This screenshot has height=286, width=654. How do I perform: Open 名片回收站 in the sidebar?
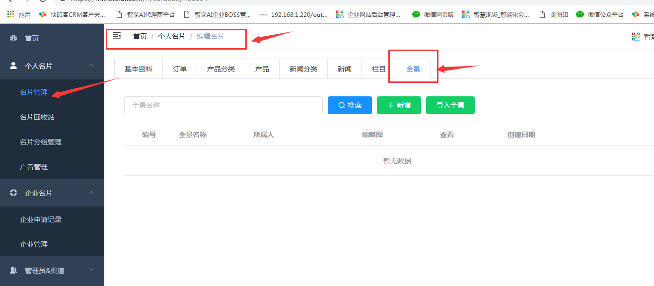(x=37, y=117)
